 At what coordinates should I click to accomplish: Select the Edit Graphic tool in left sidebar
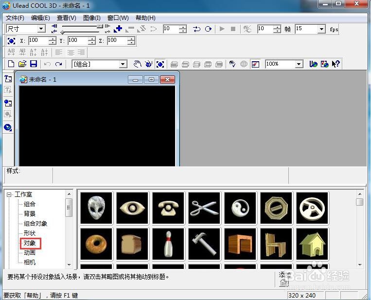[8, 115]
